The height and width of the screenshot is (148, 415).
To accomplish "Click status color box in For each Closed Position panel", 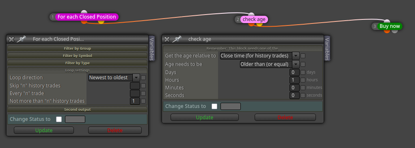I will 75,119.
